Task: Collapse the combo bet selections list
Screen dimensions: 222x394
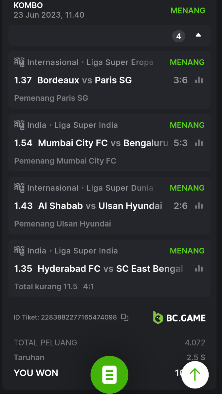Action: click(x=198, y=35)
